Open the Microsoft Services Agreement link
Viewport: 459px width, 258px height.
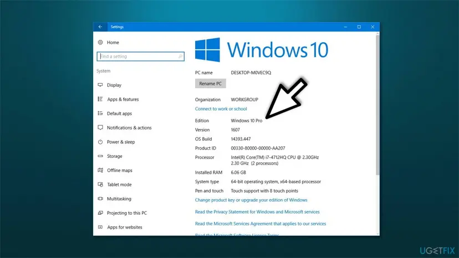260,224
